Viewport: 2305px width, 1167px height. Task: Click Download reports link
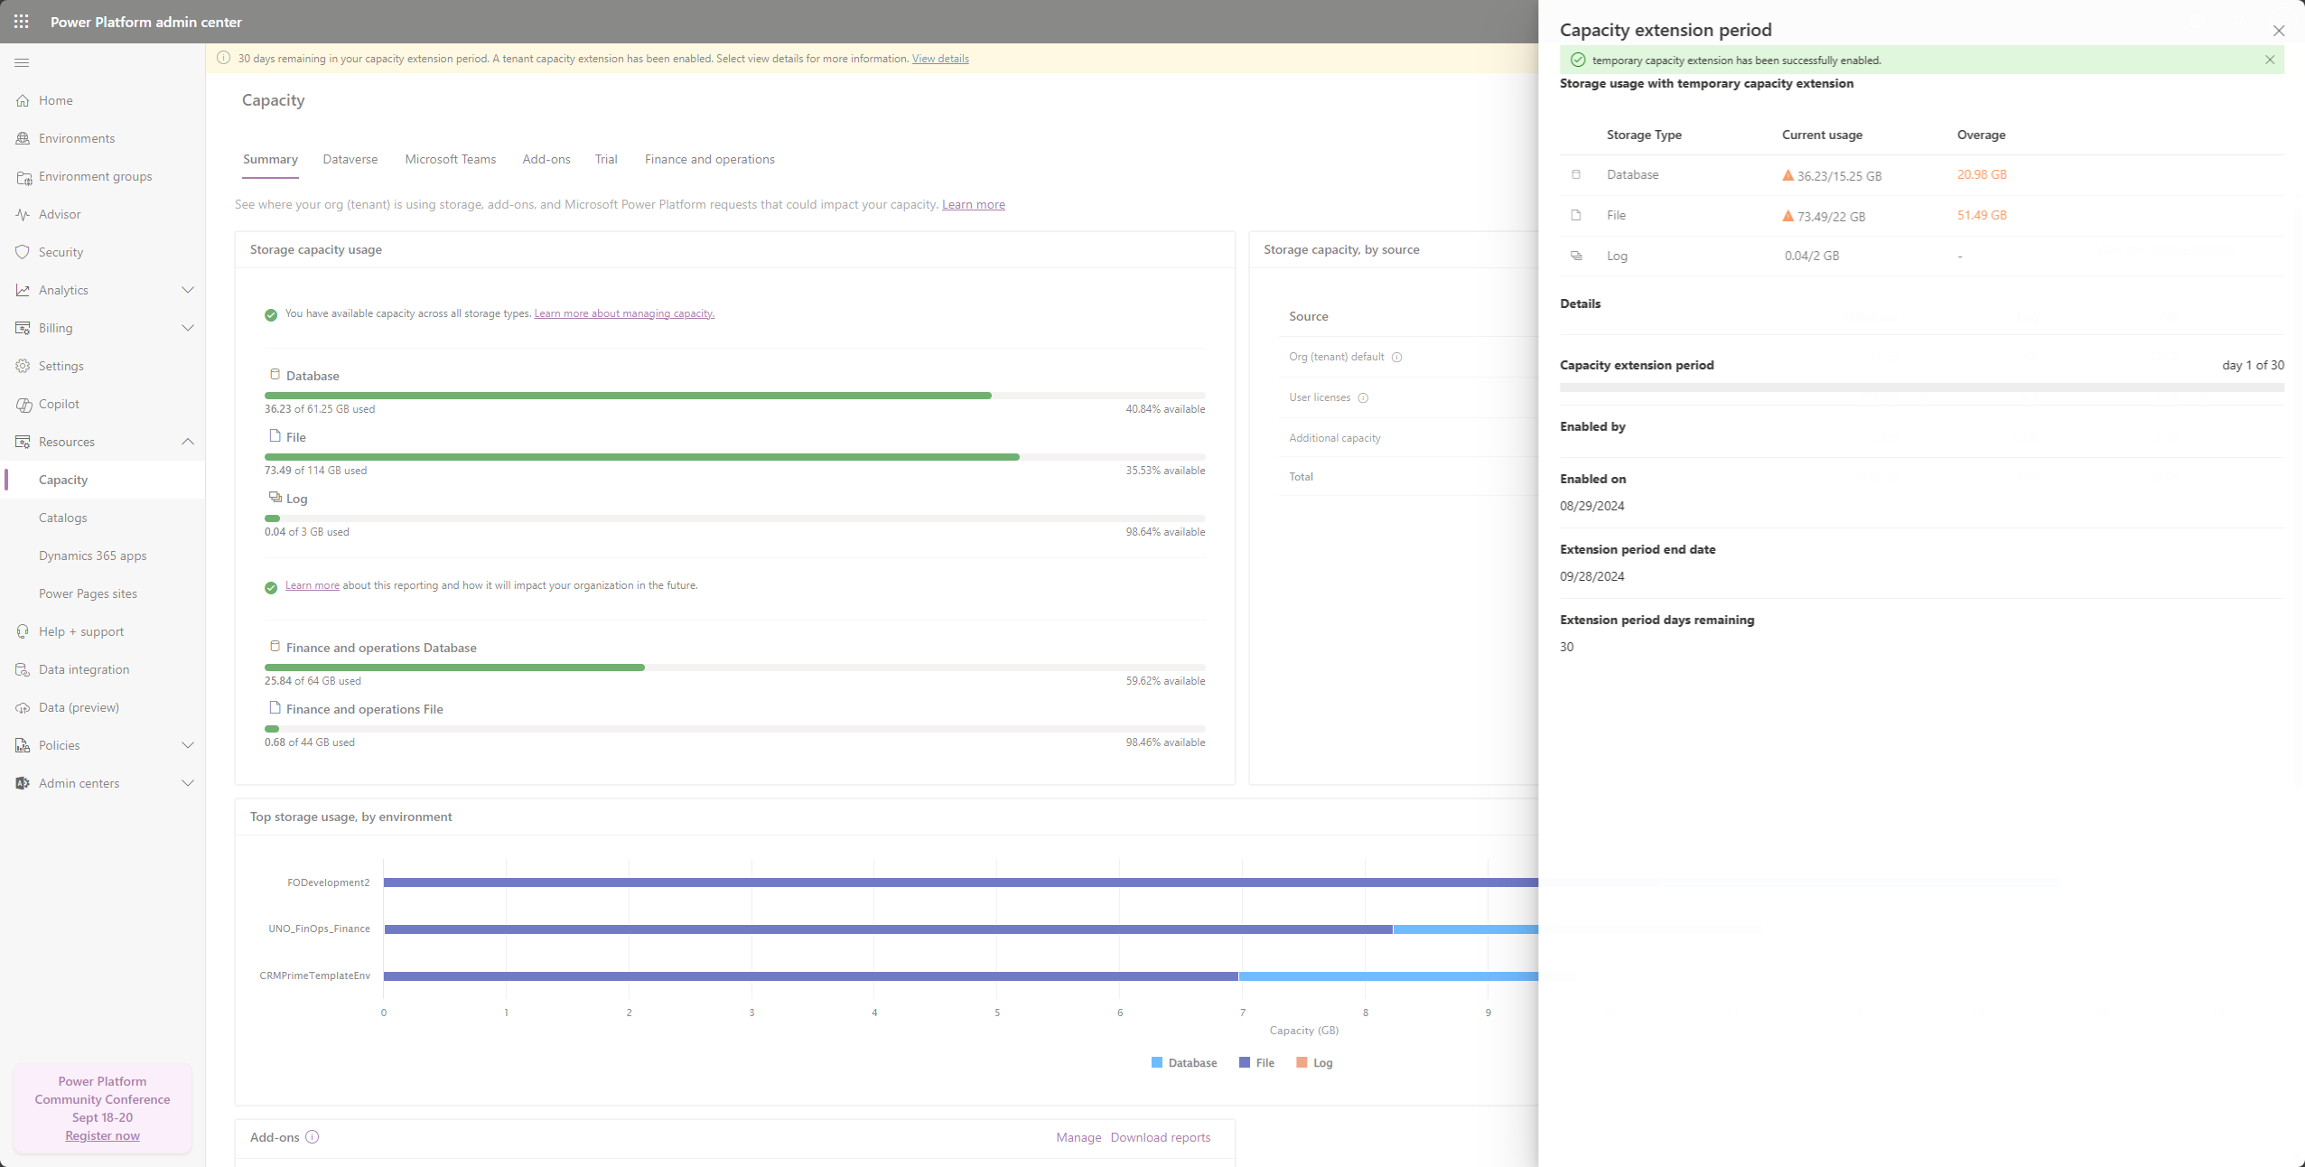tap(1160, 1137)
